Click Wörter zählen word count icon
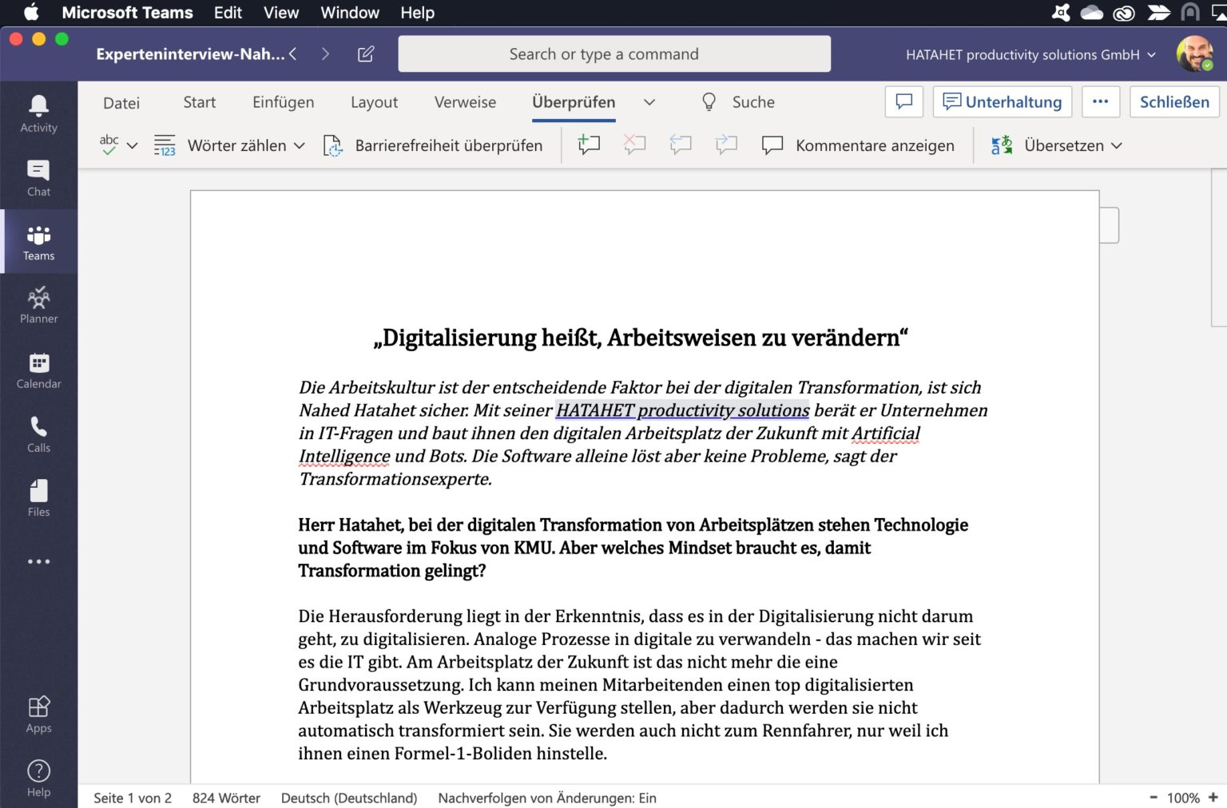The height and width of the screenshot is (808, 1227). pyautogui.click(x=165, y=145)
